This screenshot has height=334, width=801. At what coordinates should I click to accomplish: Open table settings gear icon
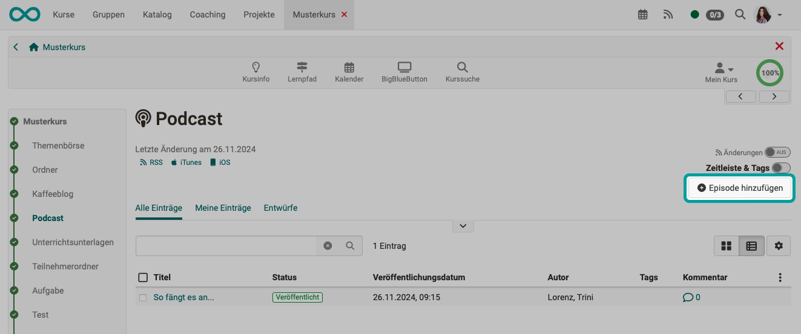coord(779,246)
